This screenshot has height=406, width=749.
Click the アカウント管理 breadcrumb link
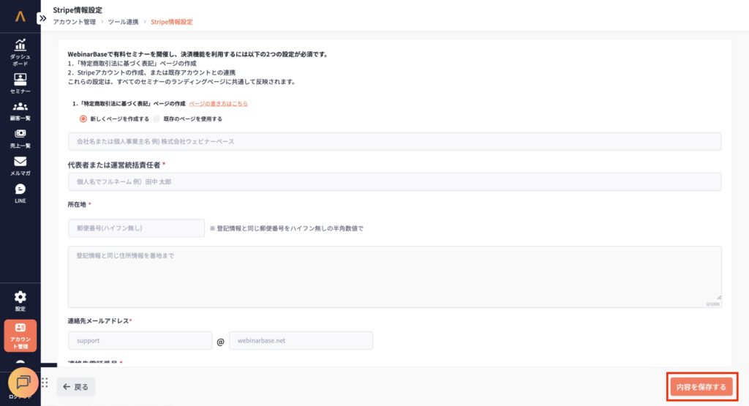pos(74,22)
